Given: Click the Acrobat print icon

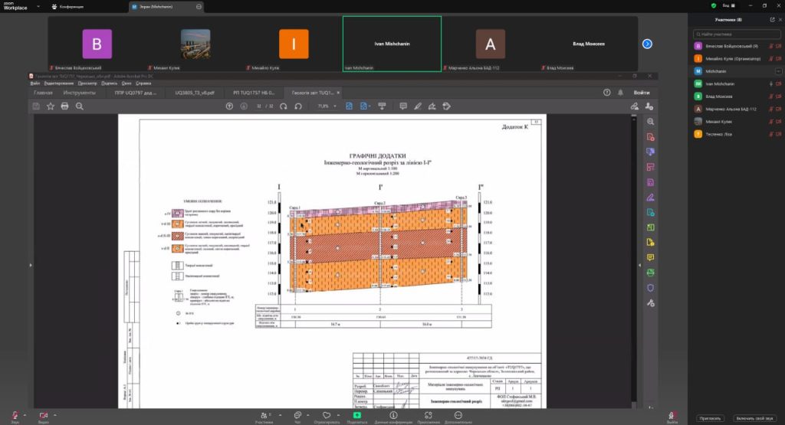Looking at the screenshot, I should click(64, 106).
